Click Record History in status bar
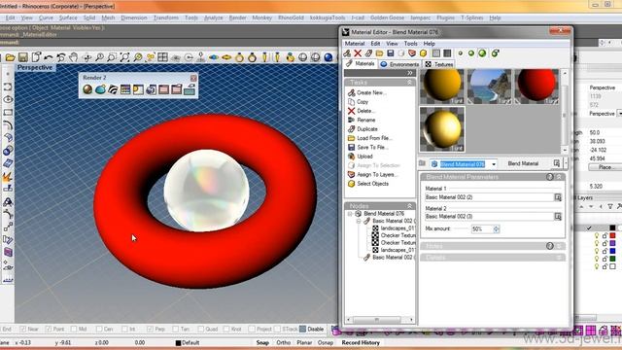 click(x=361, y=342)
